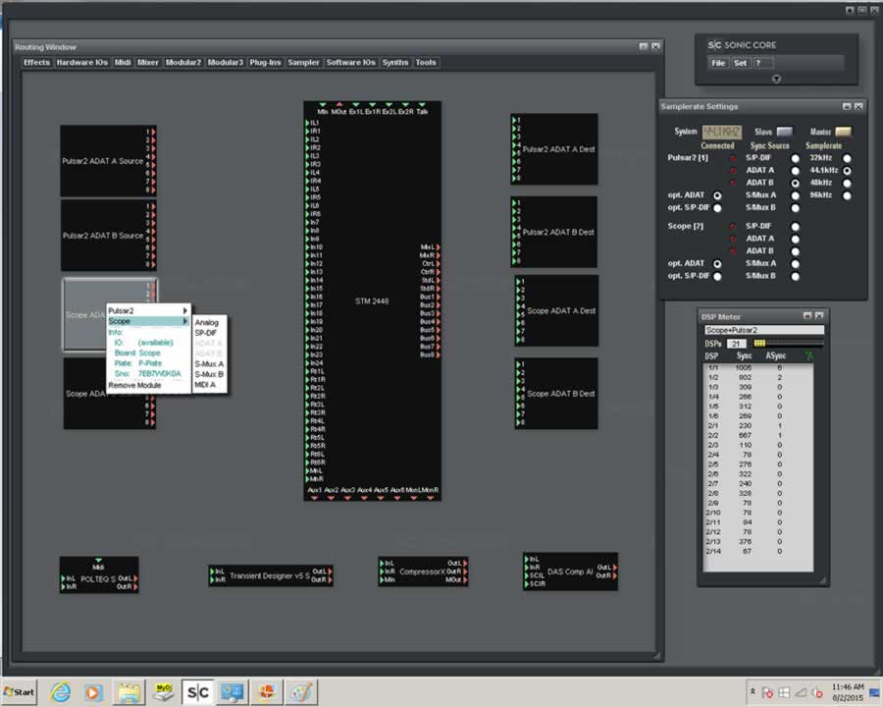This screenshot has width=883, height=707.
Task: Choose S/P-DIF sync source for Pulsar2 [1]
Action: click(795, 158)
